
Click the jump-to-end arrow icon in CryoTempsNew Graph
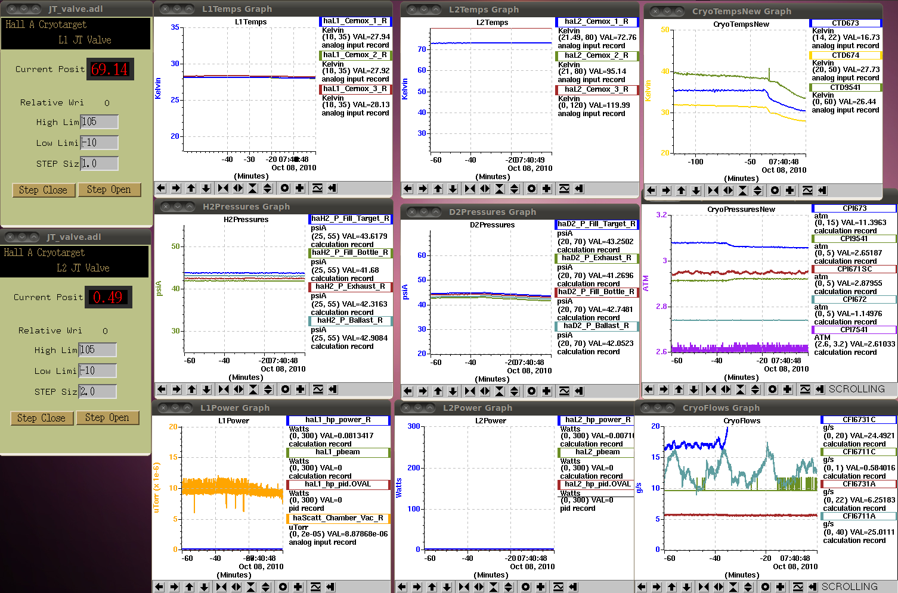(x=822, y=191)
